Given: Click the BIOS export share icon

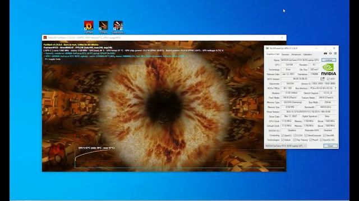Looking at the screenshot, I should click(x=323, y=79).
